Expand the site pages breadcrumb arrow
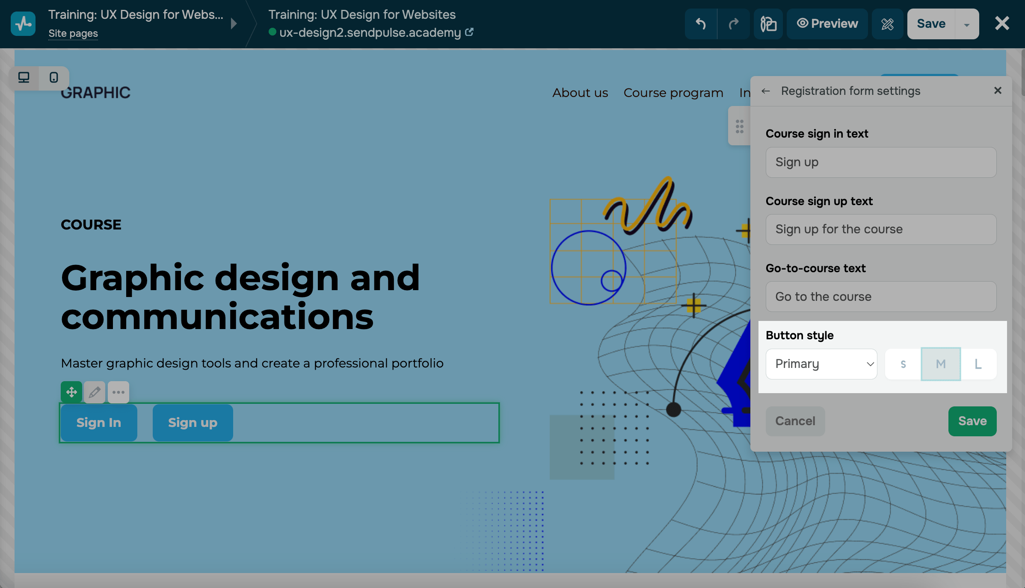This screenshot has width=1025, height=588. pos(234,24)
